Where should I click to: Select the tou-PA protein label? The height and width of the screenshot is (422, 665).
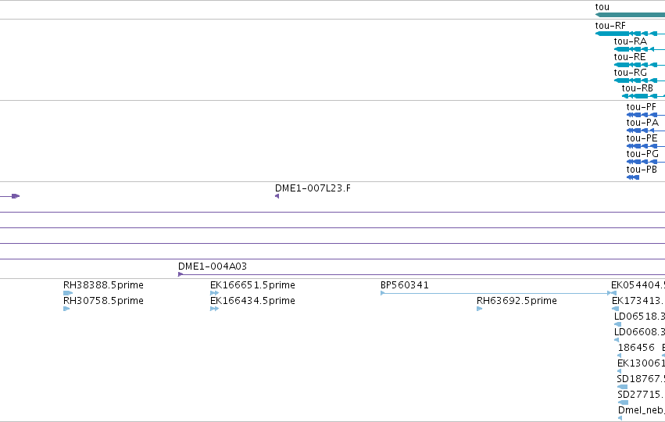point(642,123)
